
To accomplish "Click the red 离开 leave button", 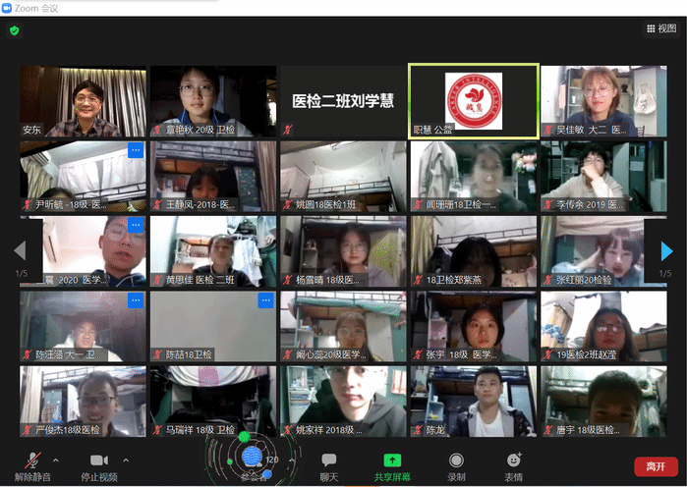I will pos(656,465).
